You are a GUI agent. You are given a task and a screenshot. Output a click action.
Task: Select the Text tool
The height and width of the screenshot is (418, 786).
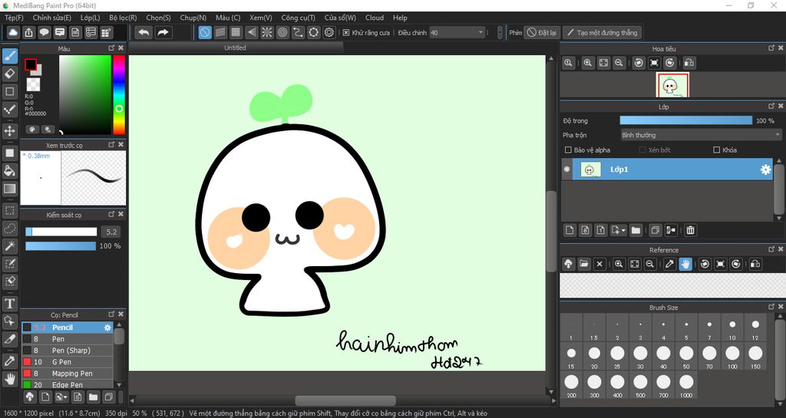[x=10, y=304]
